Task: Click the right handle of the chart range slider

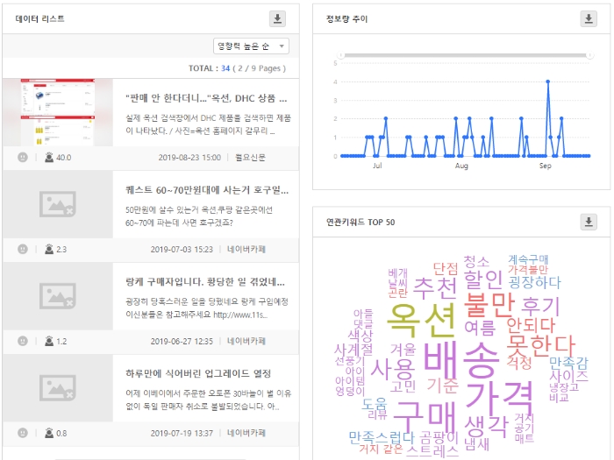Action: pyautogui.click(x=589, y=55)
